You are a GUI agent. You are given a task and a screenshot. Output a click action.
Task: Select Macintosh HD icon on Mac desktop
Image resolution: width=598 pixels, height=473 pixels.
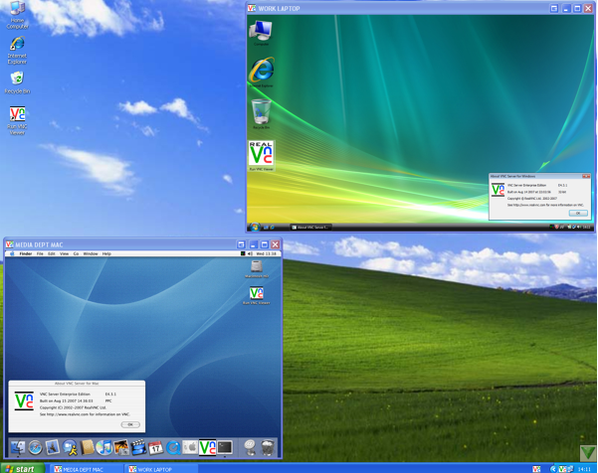257,269
